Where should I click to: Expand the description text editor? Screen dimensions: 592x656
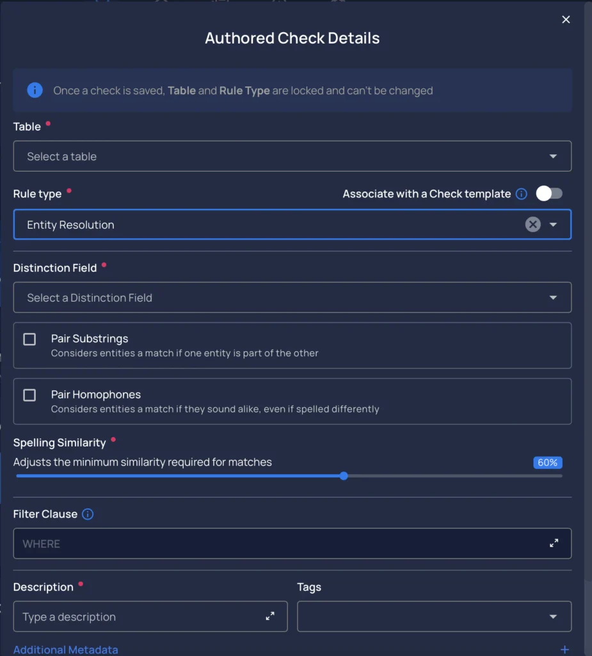[x=270, y=616]
